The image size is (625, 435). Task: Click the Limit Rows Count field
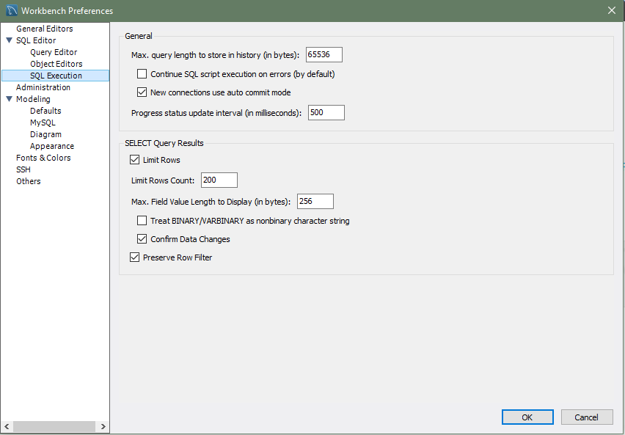[x=219, y=180]
